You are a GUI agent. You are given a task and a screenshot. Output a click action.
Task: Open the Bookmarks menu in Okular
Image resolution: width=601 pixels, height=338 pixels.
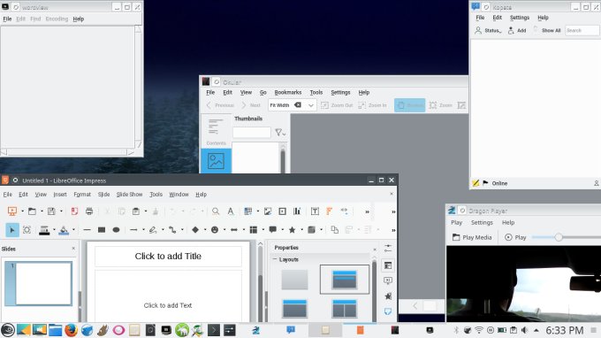[288, 92]
